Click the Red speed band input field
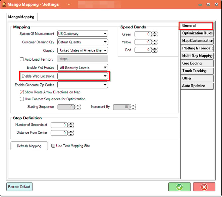This screenshot has height=197, width=222. pos(143,50)
